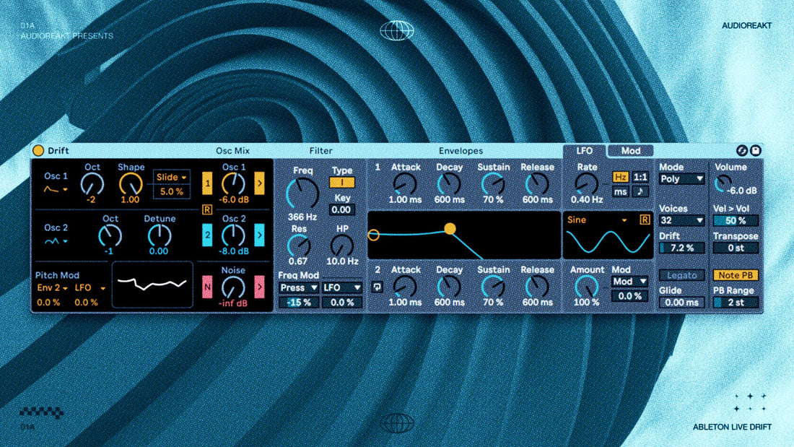Open the LFO freq mod source dropdown

[x=342, y=287]
